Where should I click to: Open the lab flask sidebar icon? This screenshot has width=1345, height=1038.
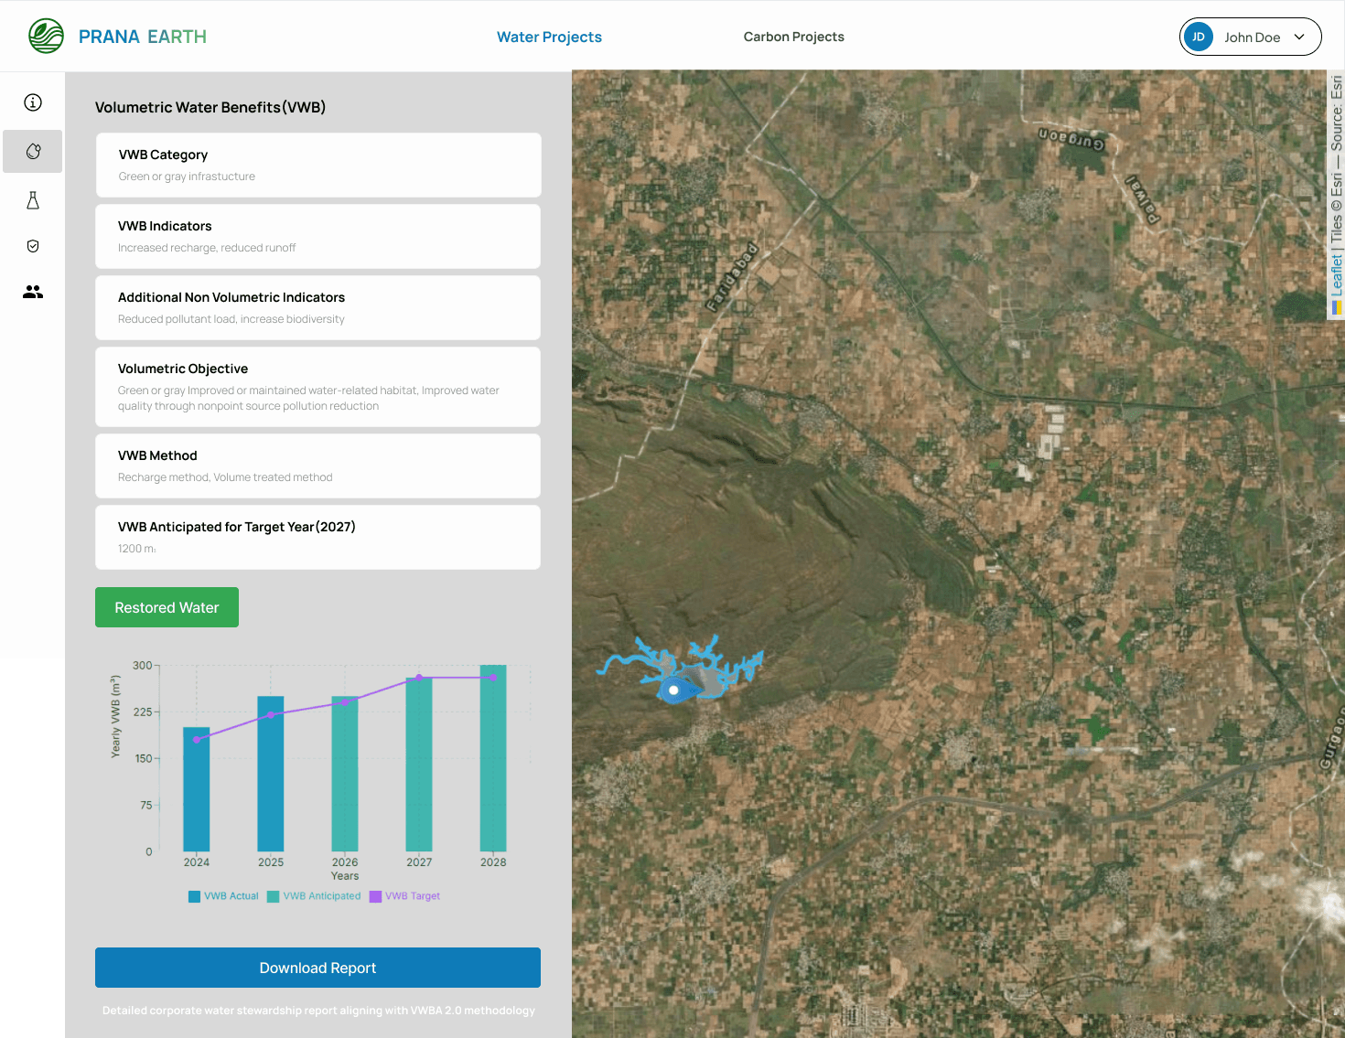tap(33, 200)
